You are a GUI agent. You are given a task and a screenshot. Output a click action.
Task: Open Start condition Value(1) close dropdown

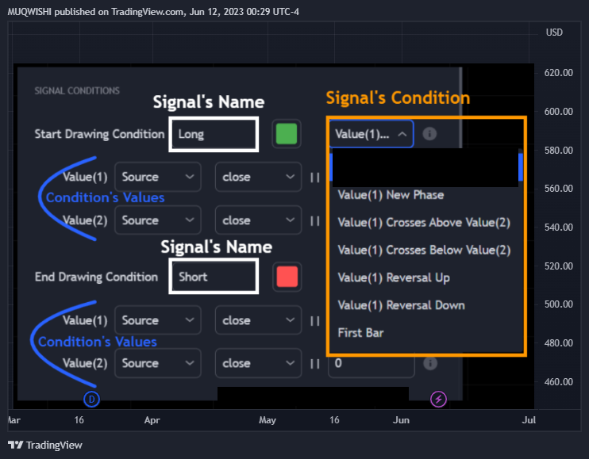(x=258, y=177)
